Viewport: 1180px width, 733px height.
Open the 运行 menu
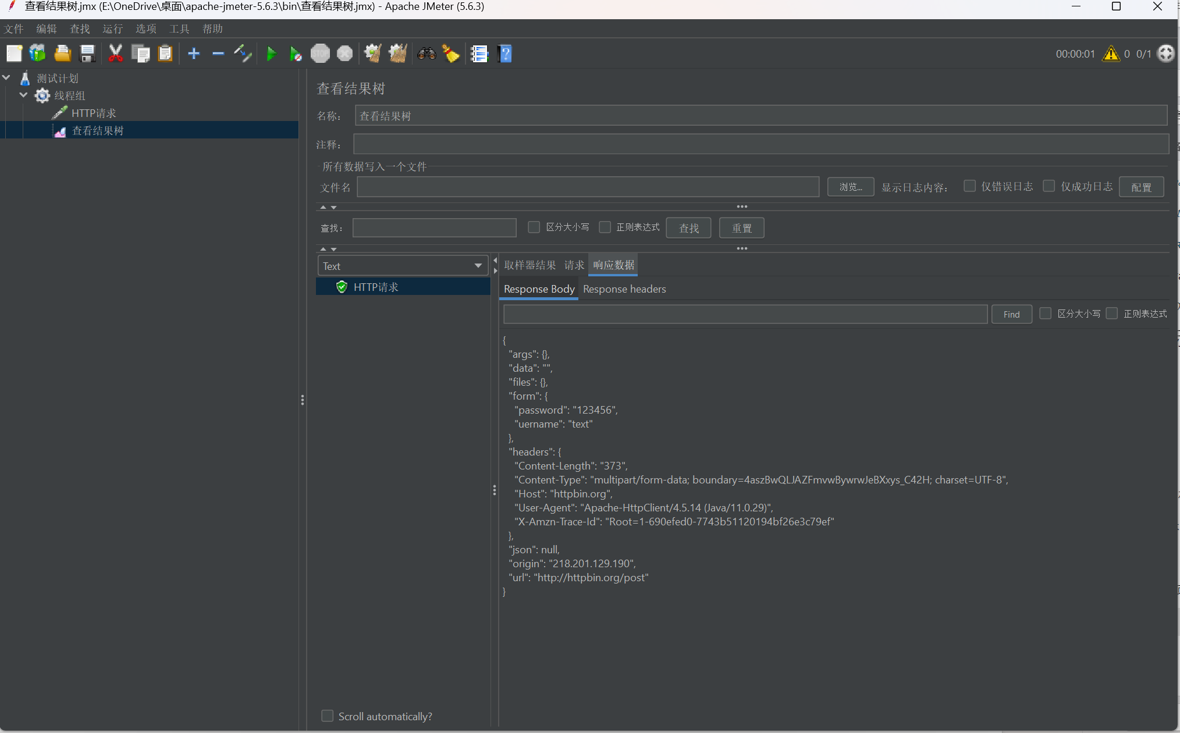pos(112,29)
